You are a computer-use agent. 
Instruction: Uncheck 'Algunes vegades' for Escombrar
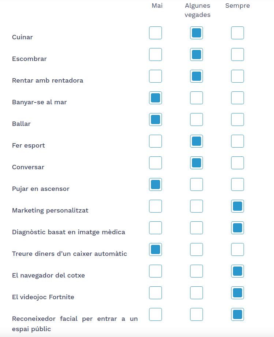(x=196, y=55)
